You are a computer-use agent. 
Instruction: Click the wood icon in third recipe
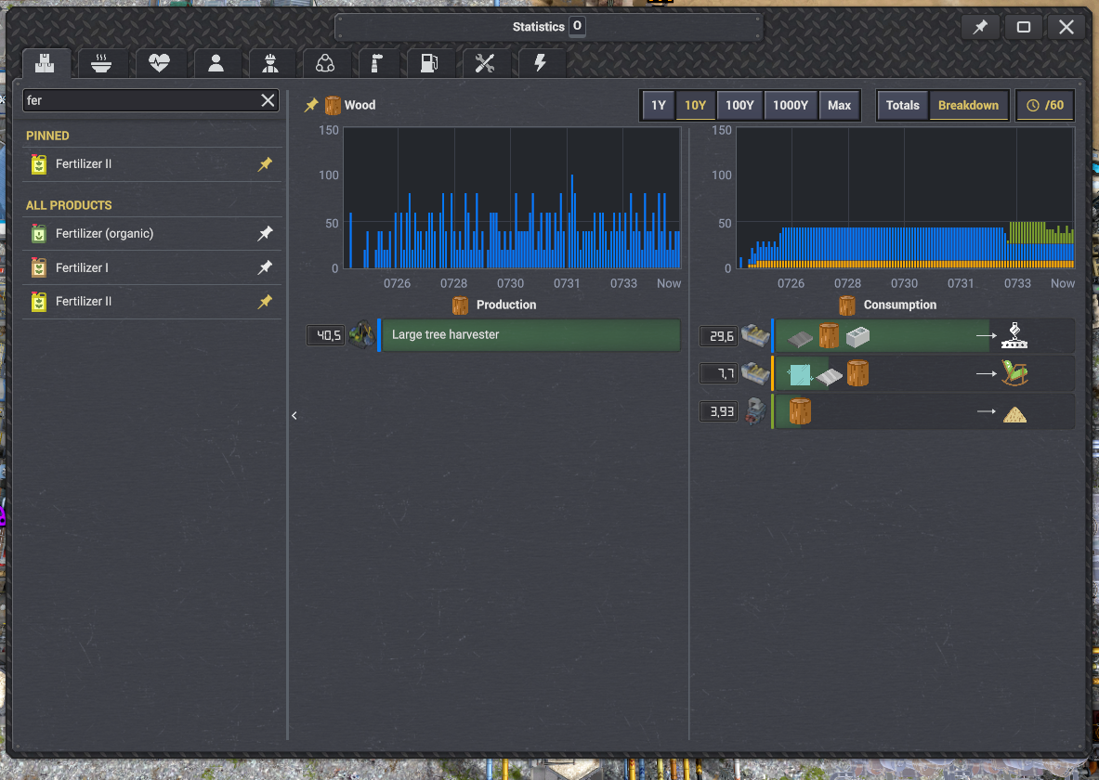coord(801,411)
